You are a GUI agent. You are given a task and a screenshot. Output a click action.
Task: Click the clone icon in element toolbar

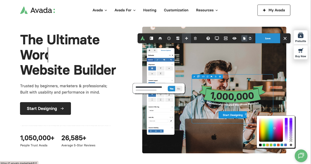click(x=208, y=77)
